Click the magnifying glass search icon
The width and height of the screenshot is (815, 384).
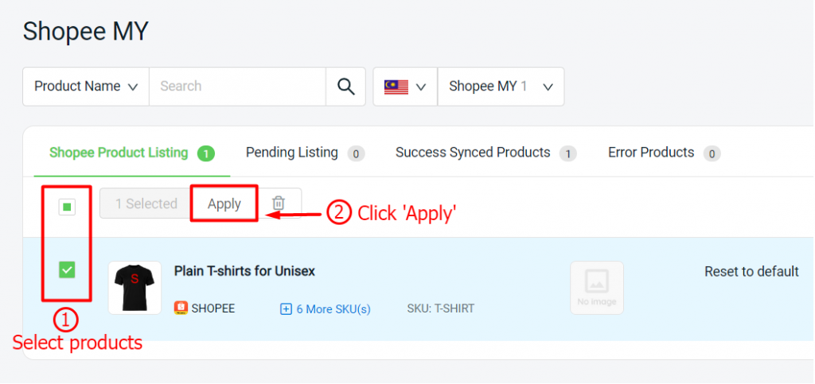click(x=345, y=86)
